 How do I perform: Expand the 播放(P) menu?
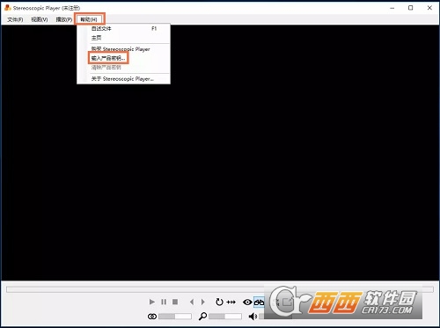point(64,19)
